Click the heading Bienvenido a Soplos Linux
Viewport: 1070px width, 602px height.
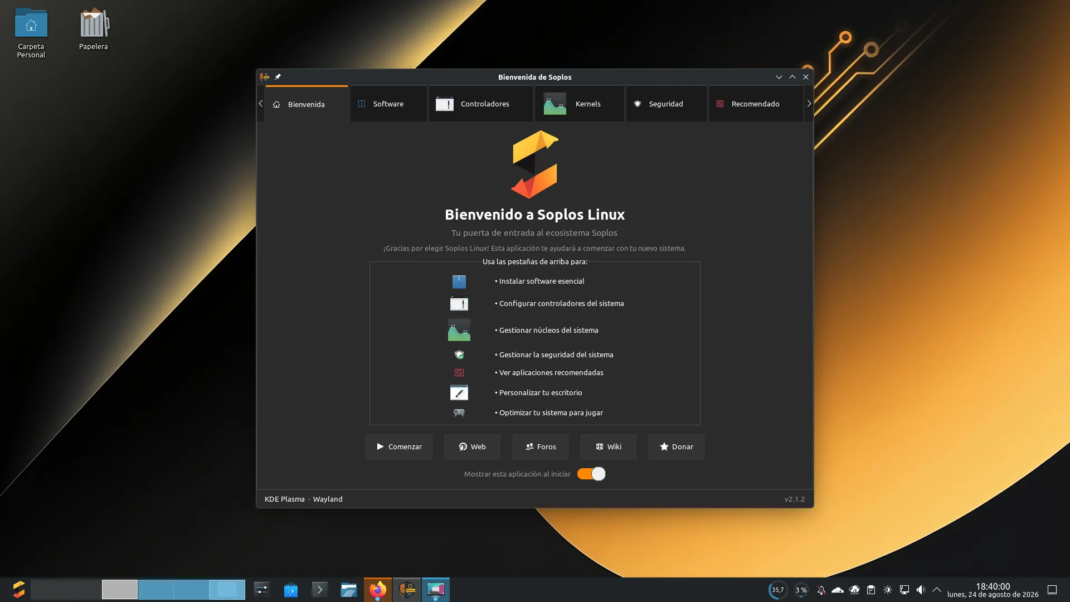(x=535, y=215)
